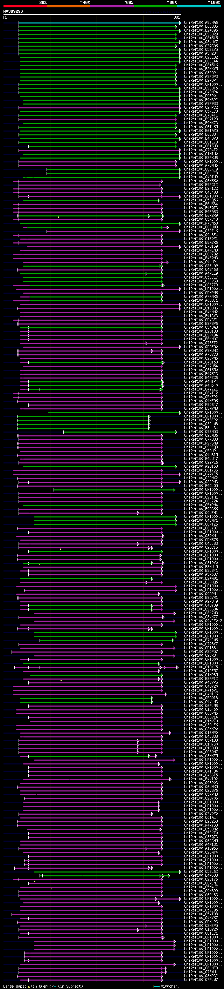Select the UniRef100_Q9Y2Z0-2 label

click(203, 620)
